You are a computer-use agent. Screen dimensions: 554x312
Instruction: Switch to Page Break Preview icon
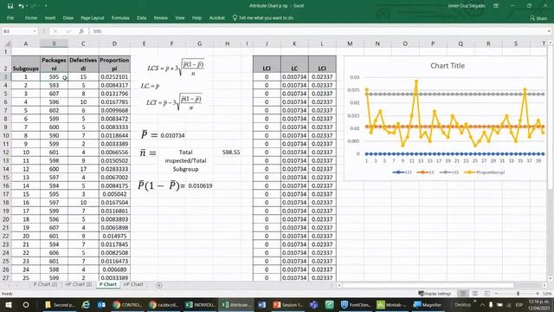click(x=486, y=294)
